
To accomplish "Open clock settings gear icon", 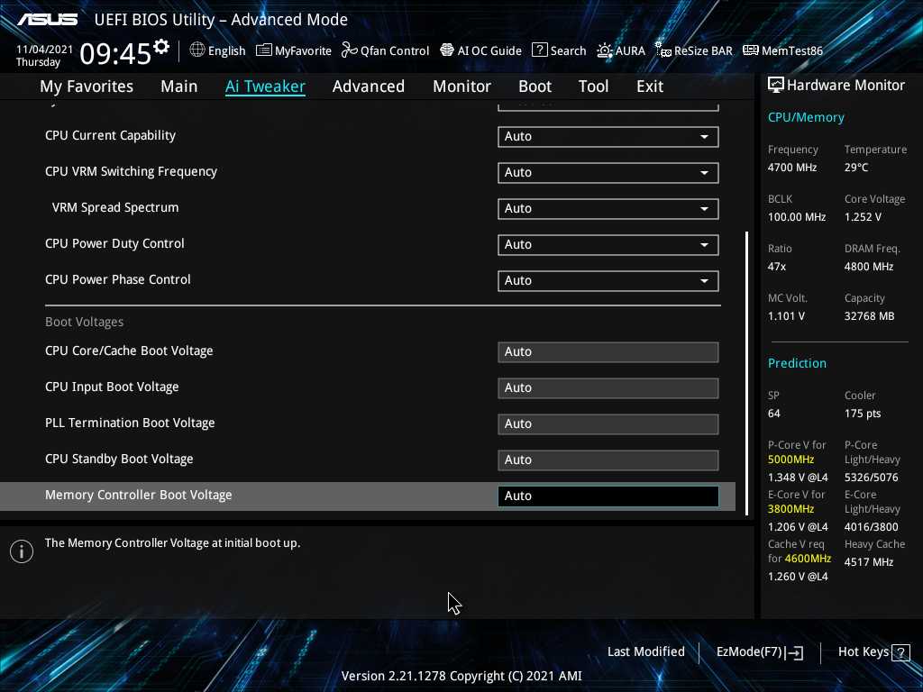I will pyautogui.click(x=160, y=47).
